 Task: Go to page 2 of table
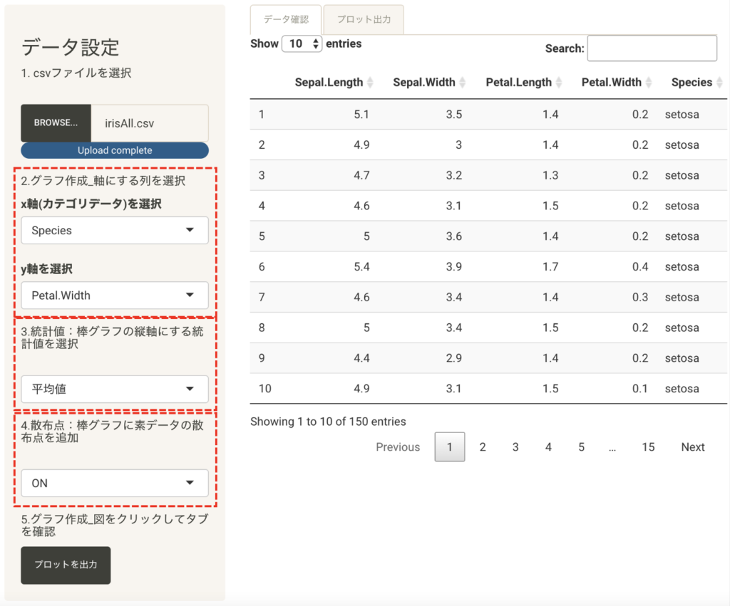pos(483,447)
